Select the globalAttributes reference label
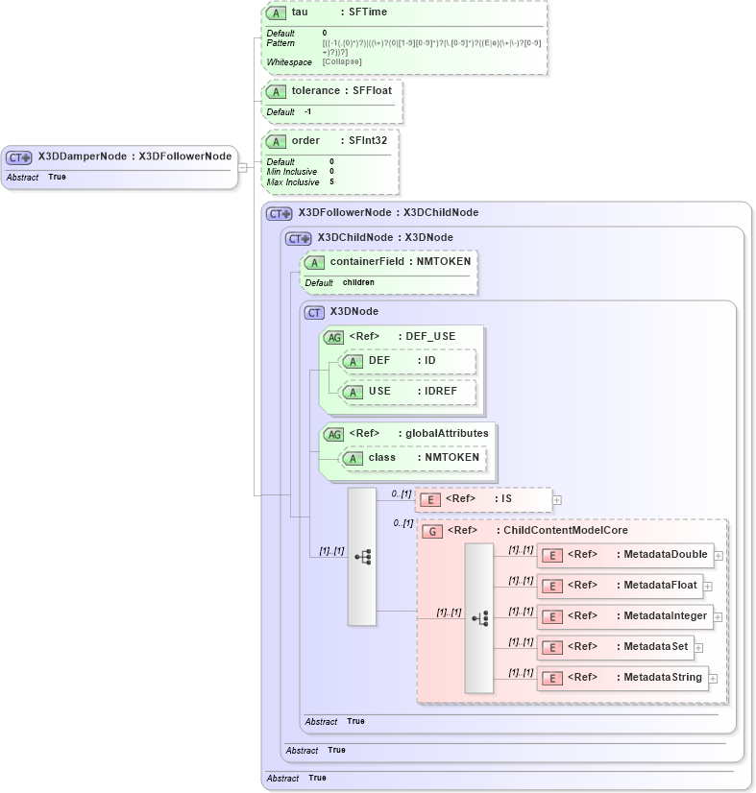Image resolution: width=756 pixels, height=793 pixels. click(x=419, y=433)
